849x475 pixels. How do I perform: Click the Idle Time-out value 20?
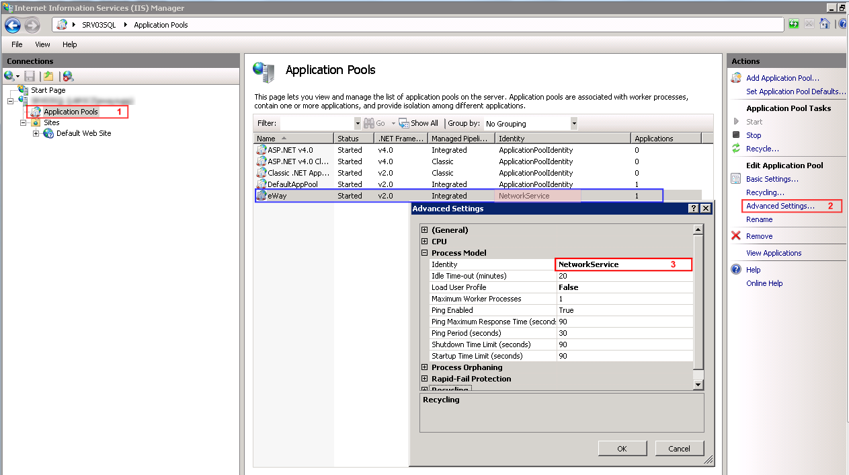[624, 276]
